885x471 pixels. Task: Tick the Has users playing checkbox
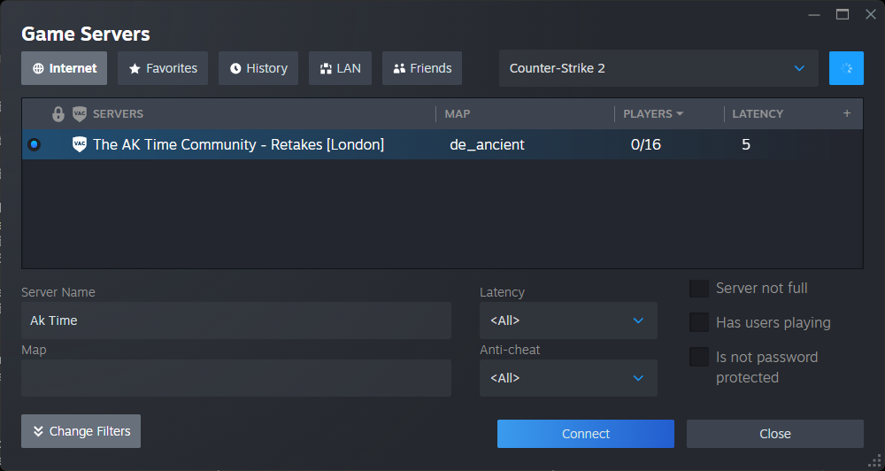pyautogui.click(x=699, y=322)
